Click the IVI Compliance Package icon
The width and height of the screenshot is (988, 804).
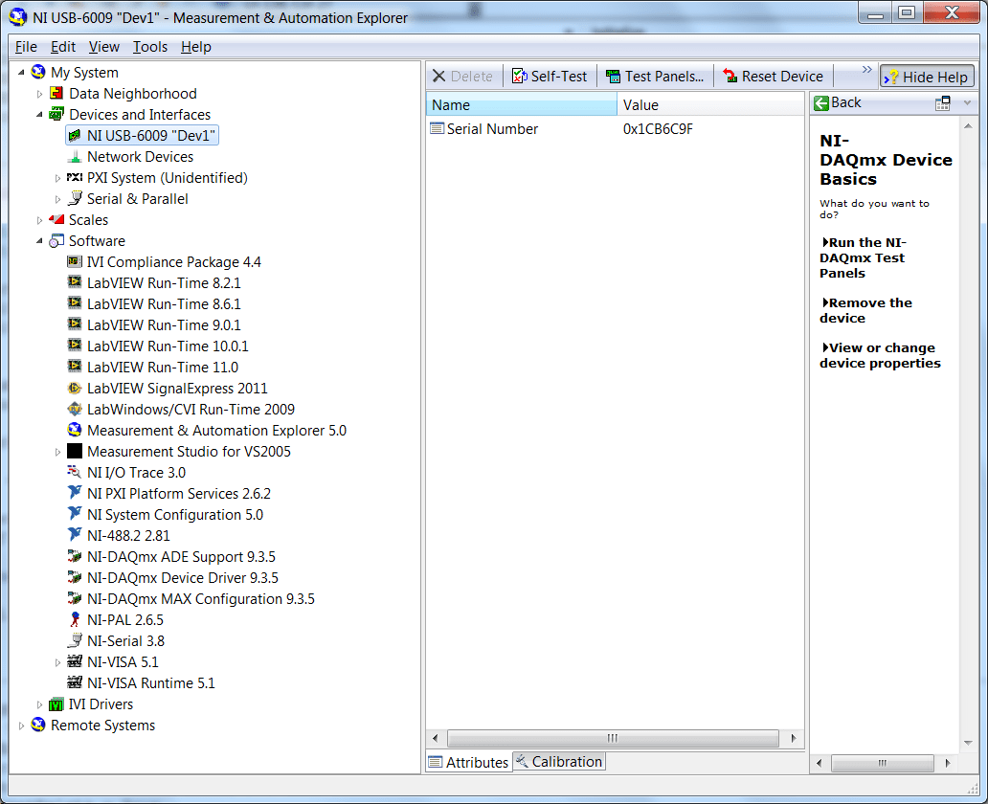point(75,261)
